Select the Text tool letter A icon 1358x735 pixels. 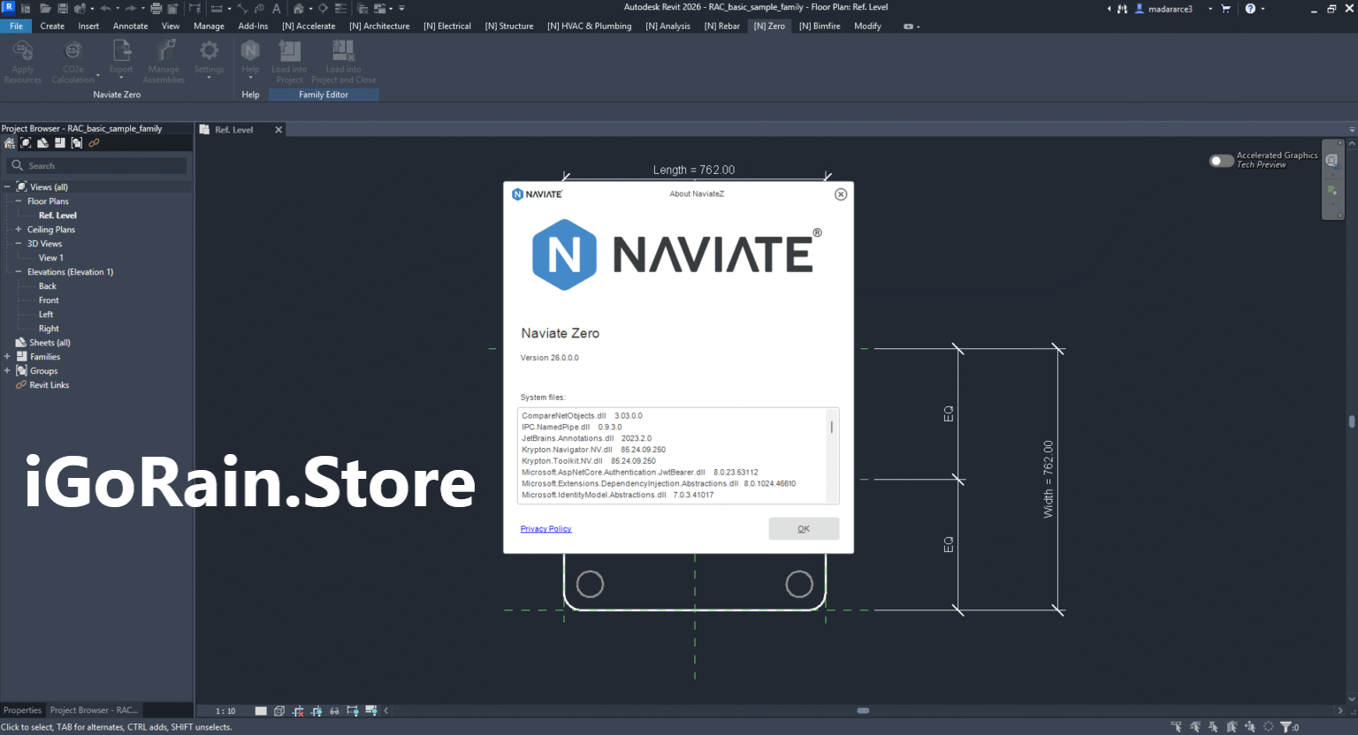tap(277, 9)
